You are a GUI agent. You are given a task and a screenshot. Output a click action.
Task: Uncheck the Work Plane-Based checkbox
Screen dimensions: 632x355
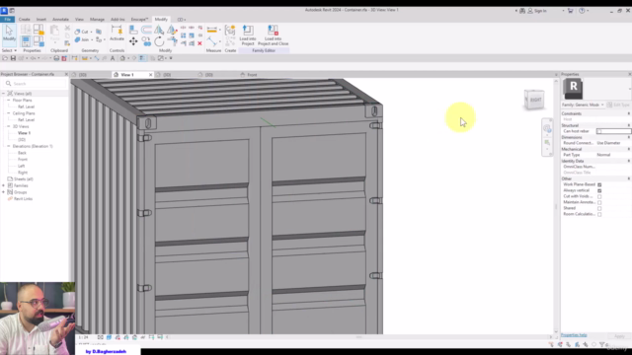(599, 184)
